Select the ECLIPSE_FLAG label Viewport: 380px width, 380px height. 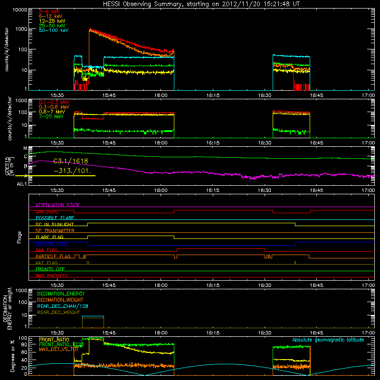pyautogui.click(x=52, y=244)
